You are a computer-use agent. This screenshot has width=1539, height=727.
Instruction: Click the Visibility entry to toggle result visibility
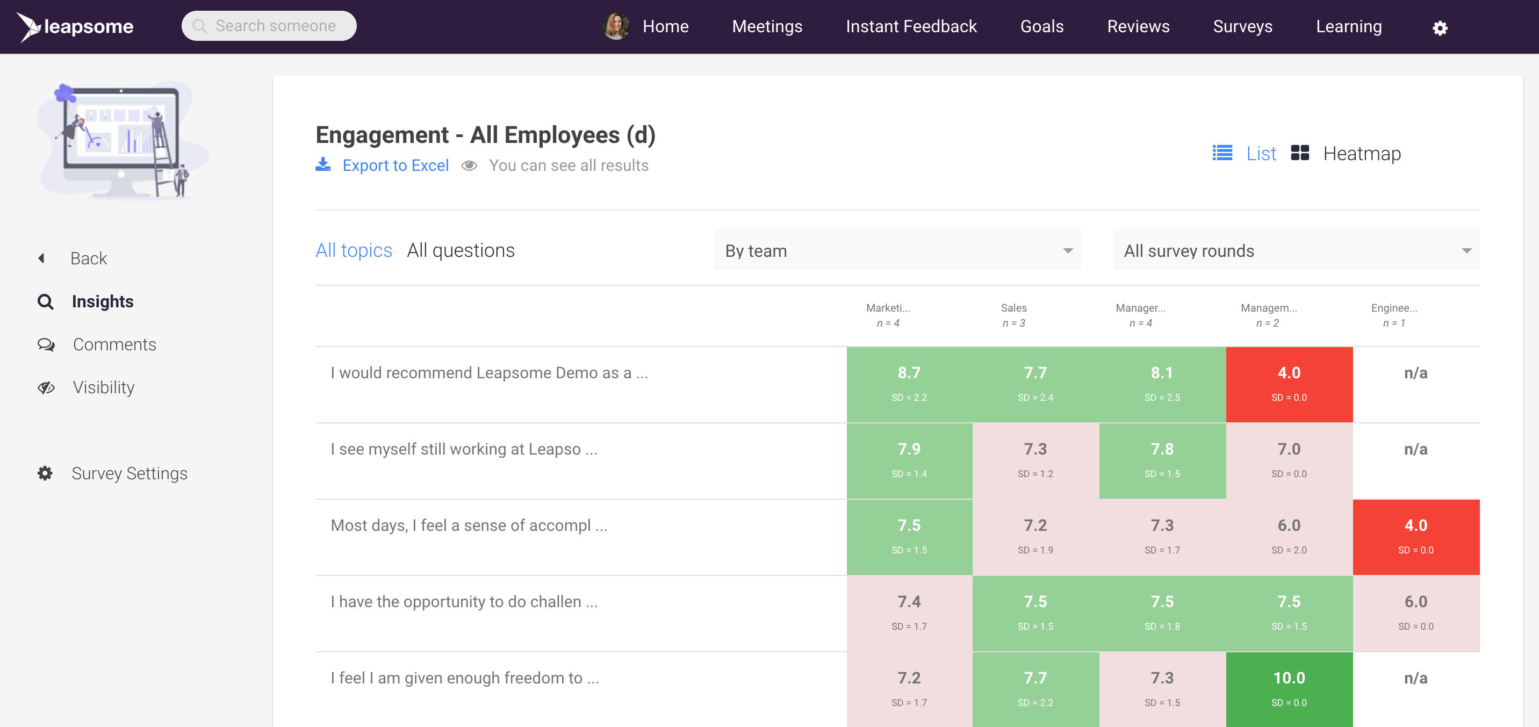[103, 387]
